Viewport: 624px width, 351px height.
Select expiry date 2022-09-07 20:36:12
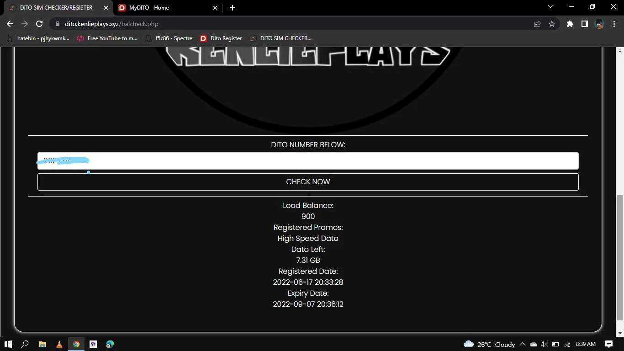point(308,304)
